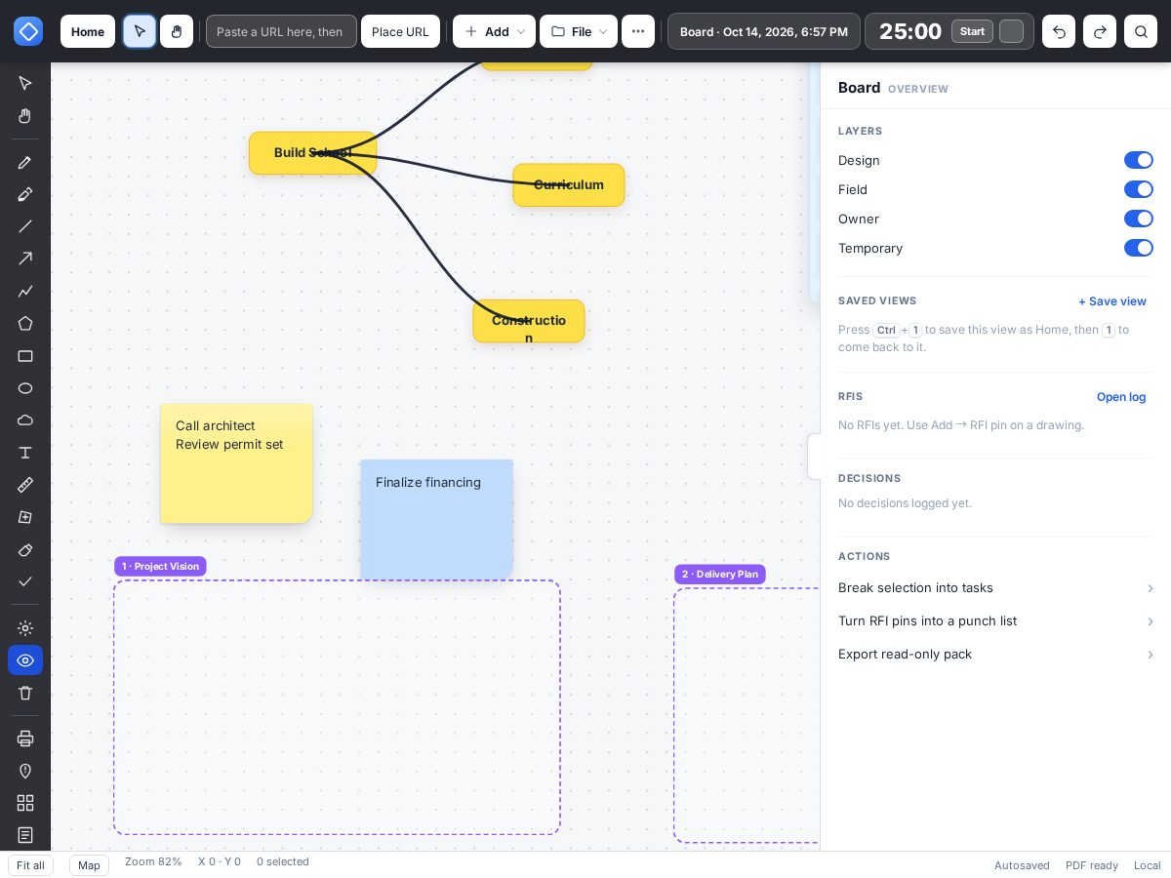Open the RFI log link
Viewport: 1171px width, 878px height.
click(1121, 397)
